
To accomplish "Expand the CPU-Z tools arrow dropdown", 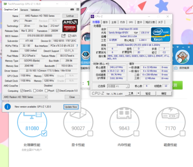I will (138, 93).
